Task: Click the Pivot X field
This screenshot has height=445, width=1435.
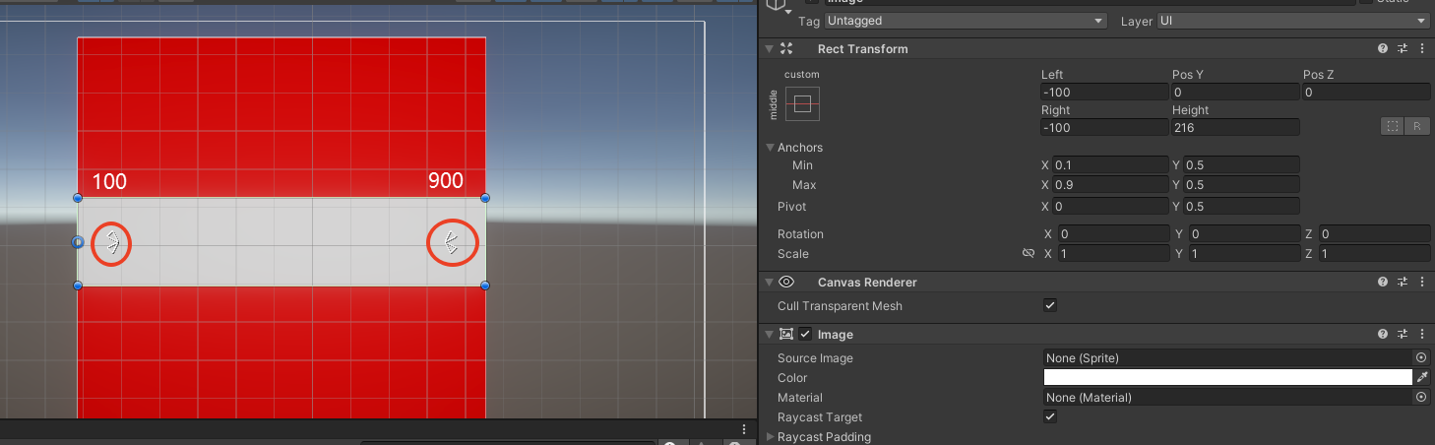Action: tap(1111, 206)
